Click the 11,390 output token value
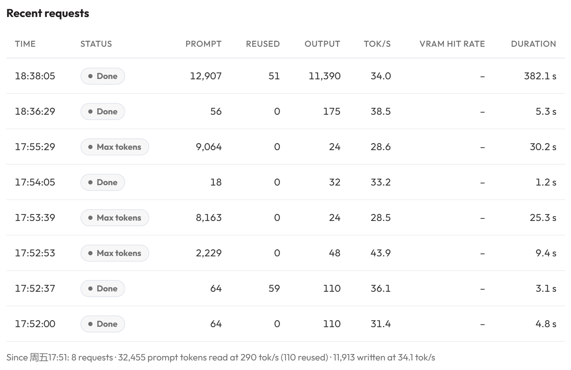Screen dimensions: 571x370 click(325, 76)
